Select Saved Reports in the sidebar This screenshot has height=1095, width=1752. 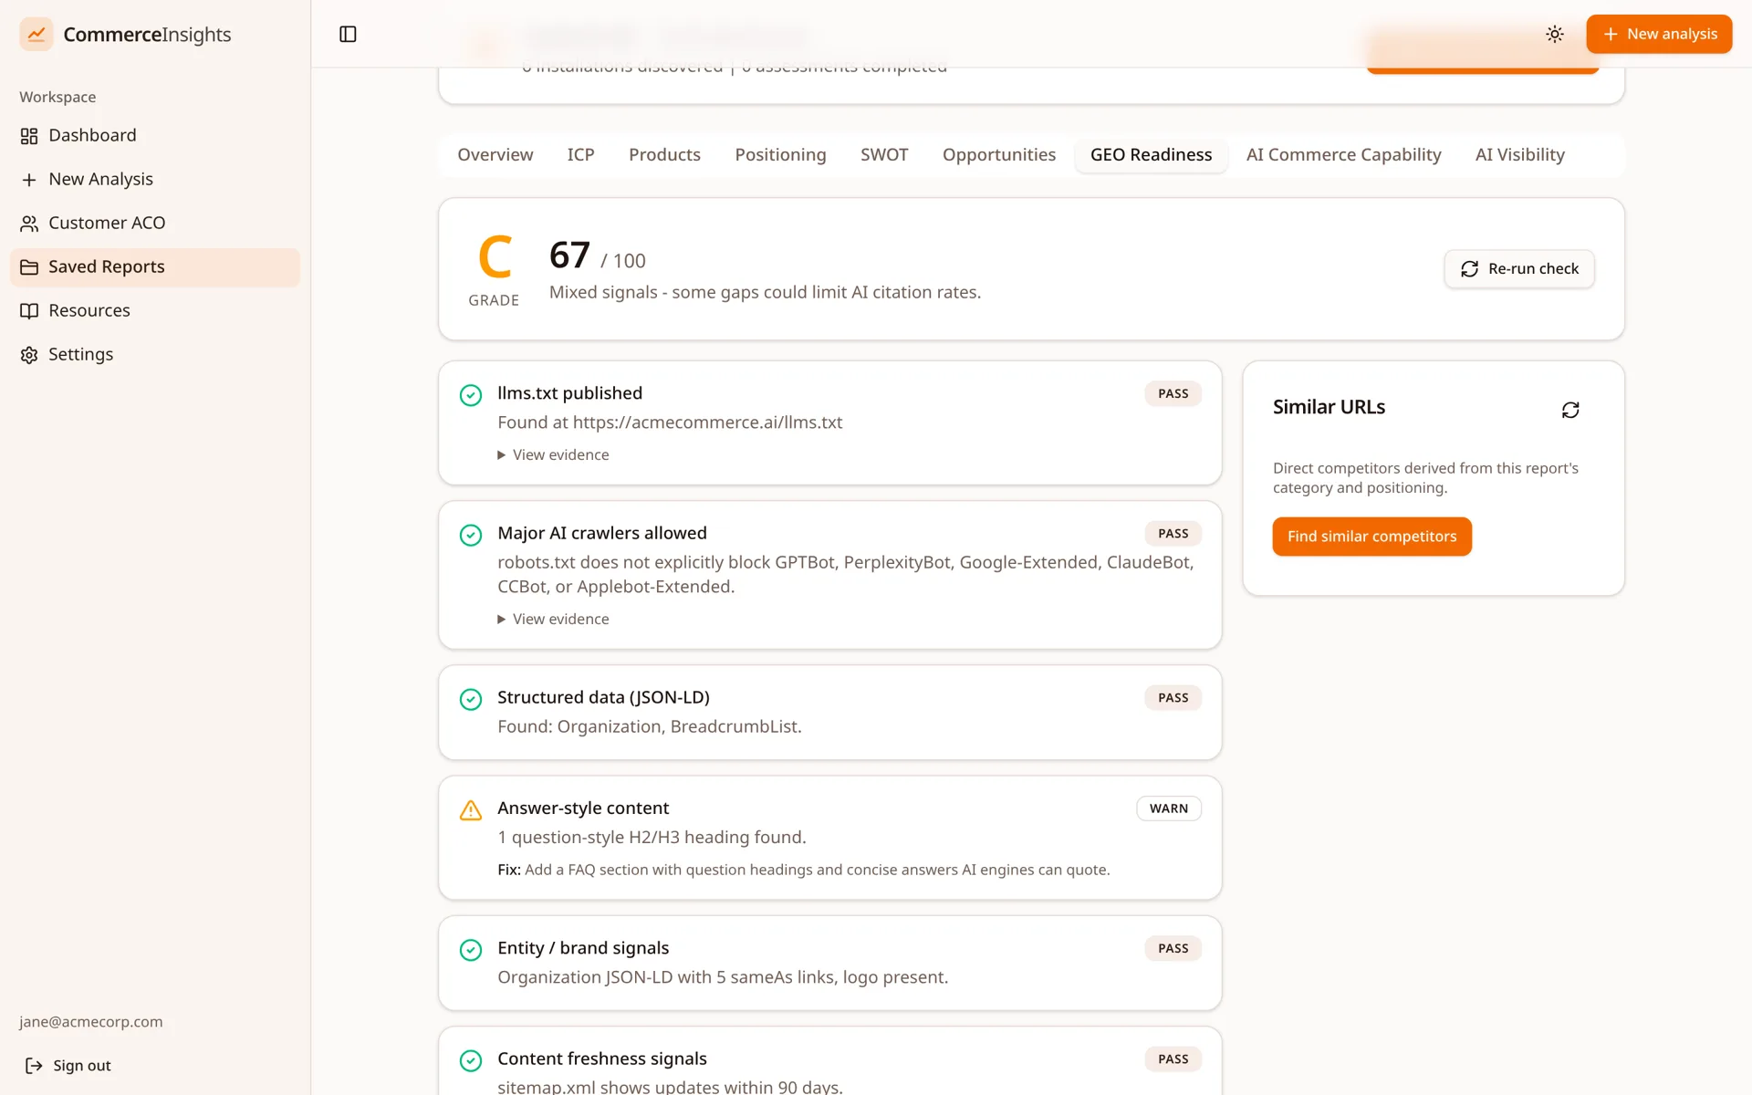(155, 266)
